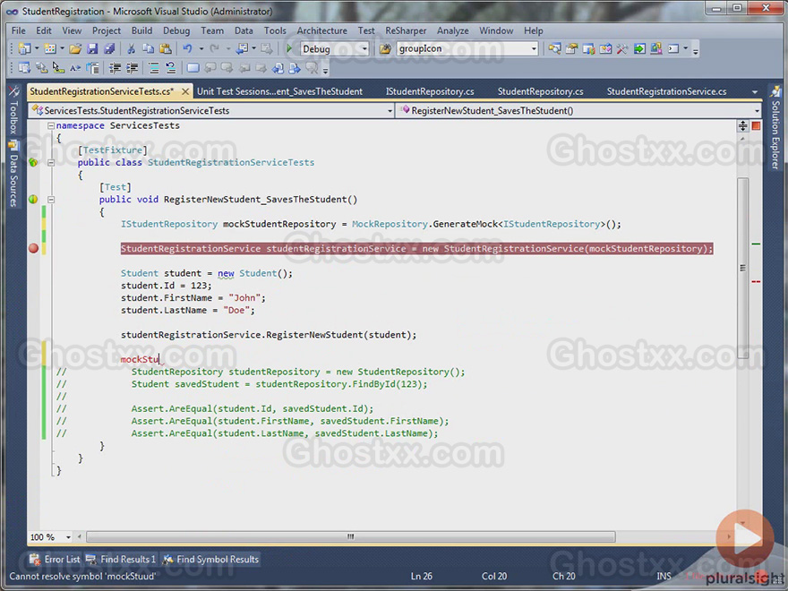This screenshot has width=788, height=591.
Task: Open the ReSharper menu
Action: pos(406,30)
